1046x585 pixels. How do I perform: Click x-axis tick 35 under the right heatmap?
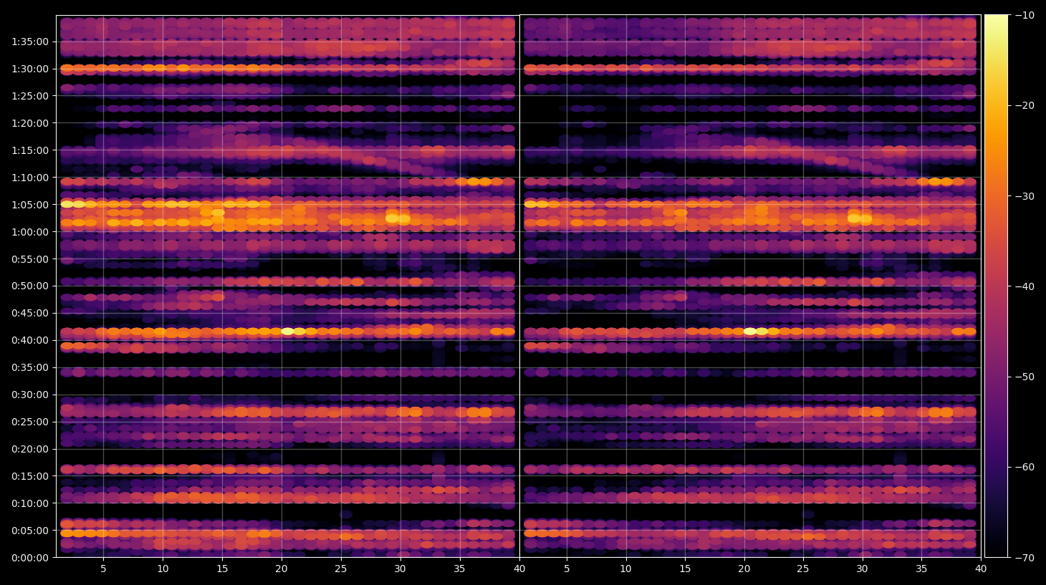coord(921,569)
